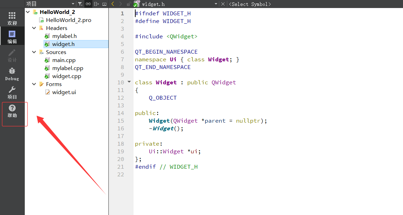Click the filter tree funnel icon
The image size is (403, 215).
(80, 4)
